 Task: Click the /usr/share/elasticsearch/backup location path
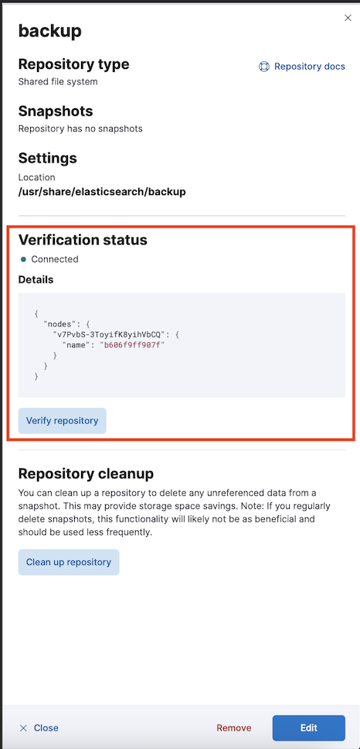click(102, 192)
